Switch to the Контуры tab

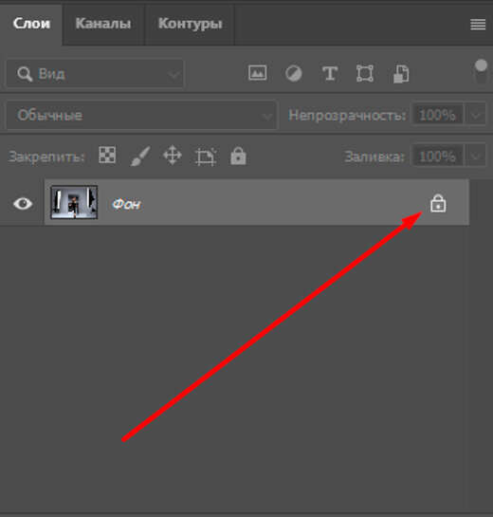point(191,24)
